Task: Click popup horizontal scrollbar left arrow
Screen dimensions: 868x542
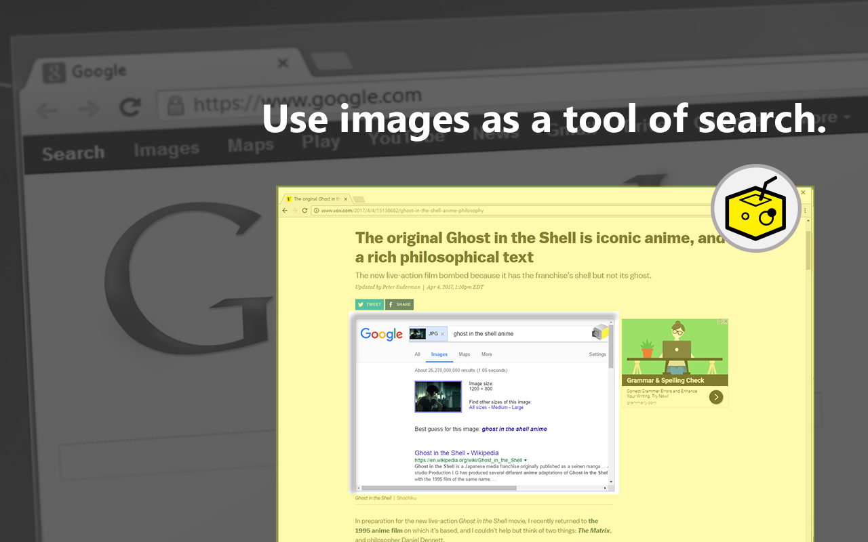Action: coord(360,488)
